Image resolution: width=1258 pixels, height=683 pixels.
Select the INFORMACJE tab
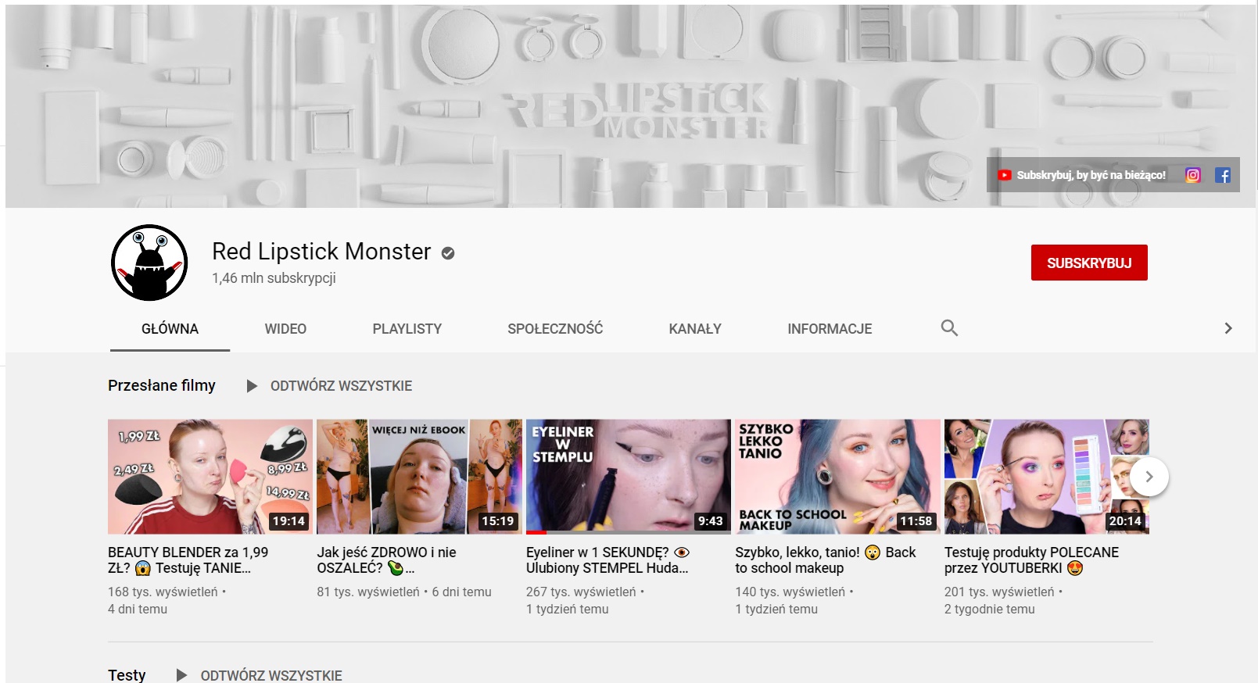pos(830,329)
